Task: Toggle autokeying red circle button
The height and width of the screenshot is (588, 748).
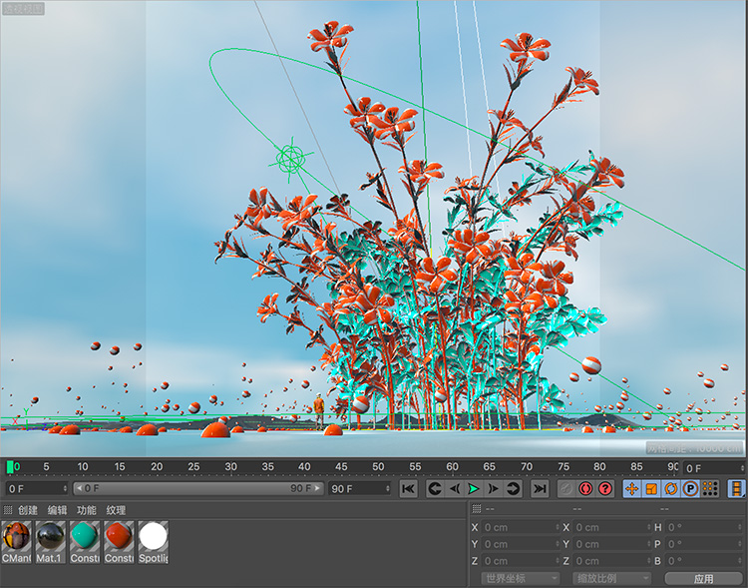Action: [x=585, y=488]
